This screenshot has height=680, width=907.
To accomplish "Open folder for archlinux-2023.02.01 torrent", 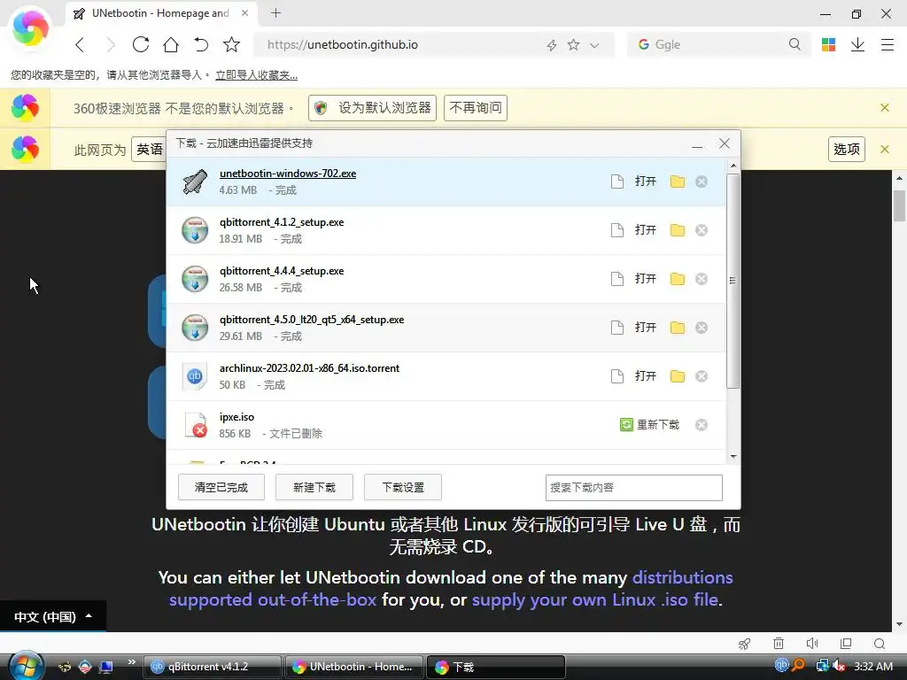I will click(678, 376).
